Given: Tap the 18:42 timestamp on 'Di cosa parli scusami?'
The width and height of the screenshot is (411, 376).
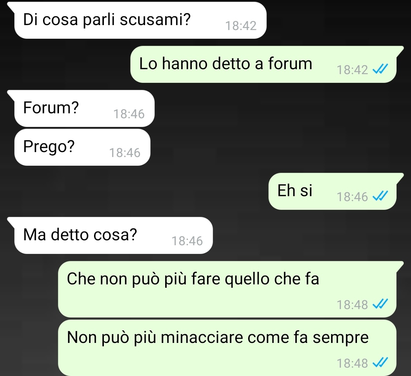Looking at the screenshot, I should pos(241,25).
